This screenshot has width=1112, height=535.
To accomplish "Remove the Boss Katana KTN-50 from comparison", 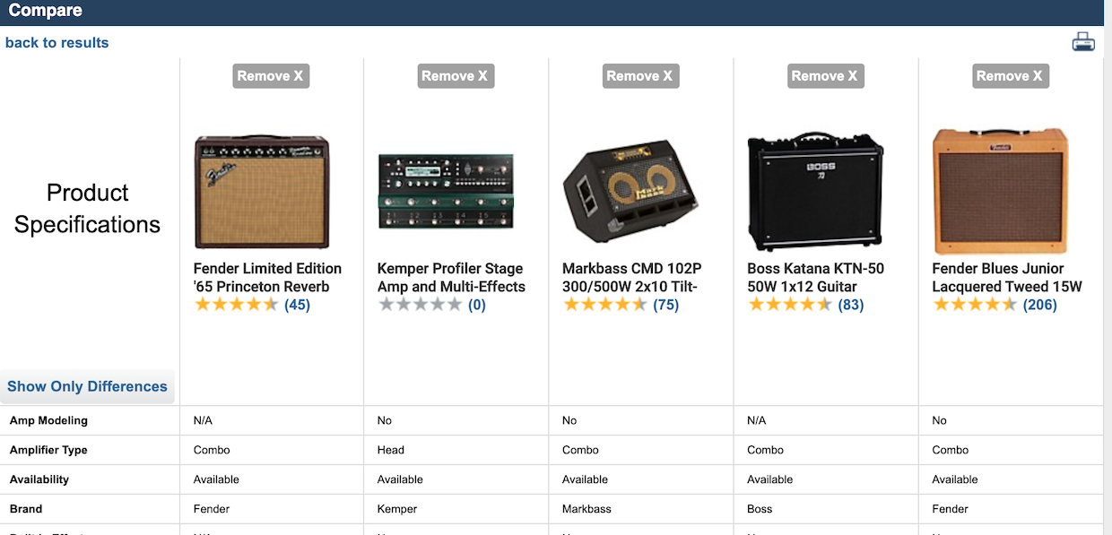I will (825, 75).
